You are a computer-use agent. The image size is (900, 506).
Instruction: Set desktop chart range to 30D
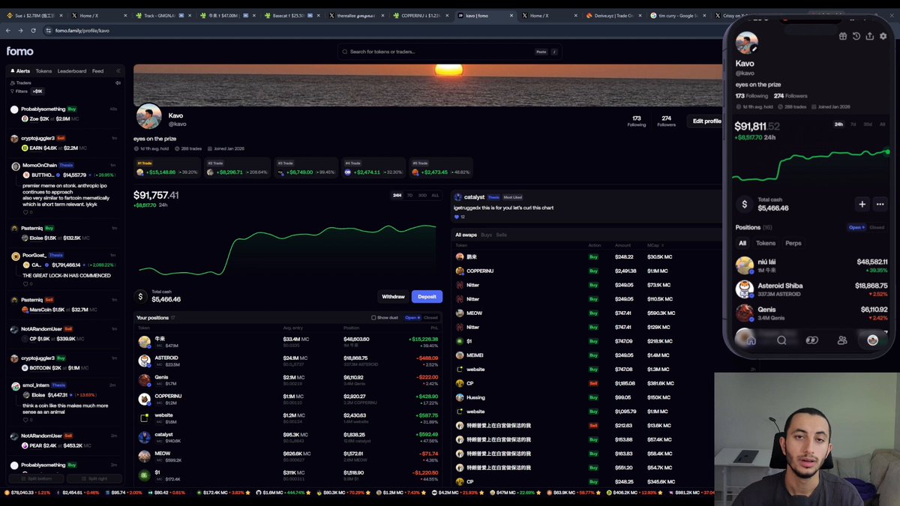tap(422, 196)
